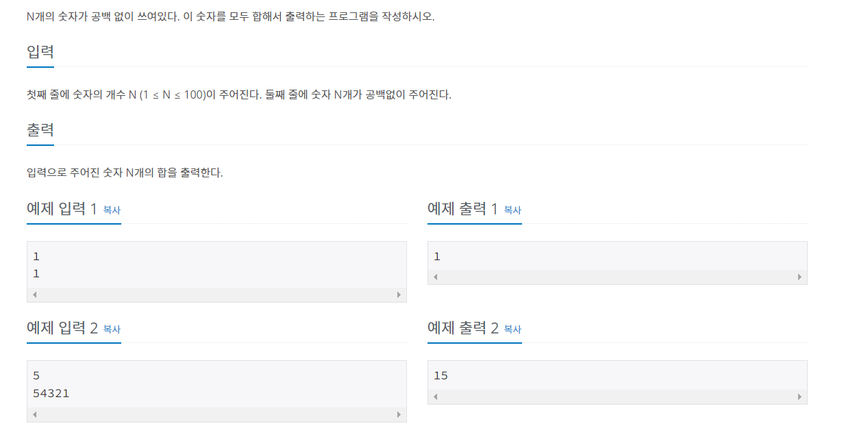Click the 출력 section heading
855x430 pixels.
[39, 128]
